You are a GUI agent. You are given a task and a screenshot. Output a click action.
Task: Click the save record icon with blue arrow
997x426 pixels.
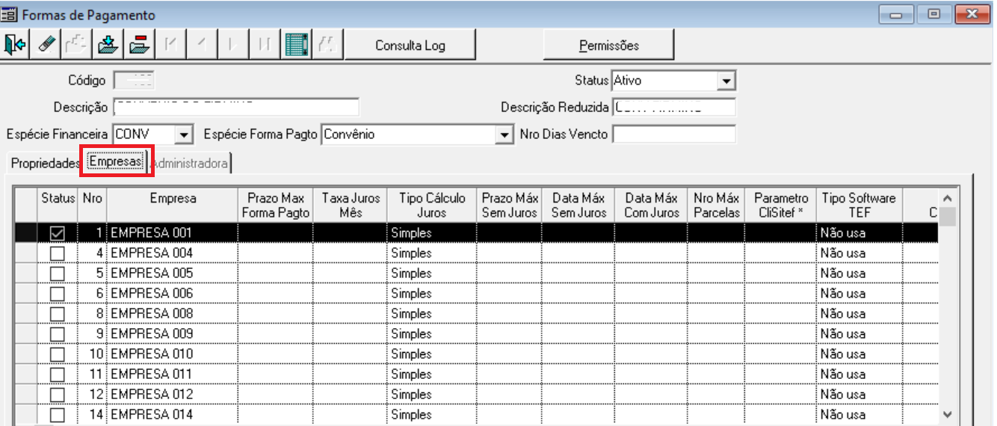pos(108,45)
